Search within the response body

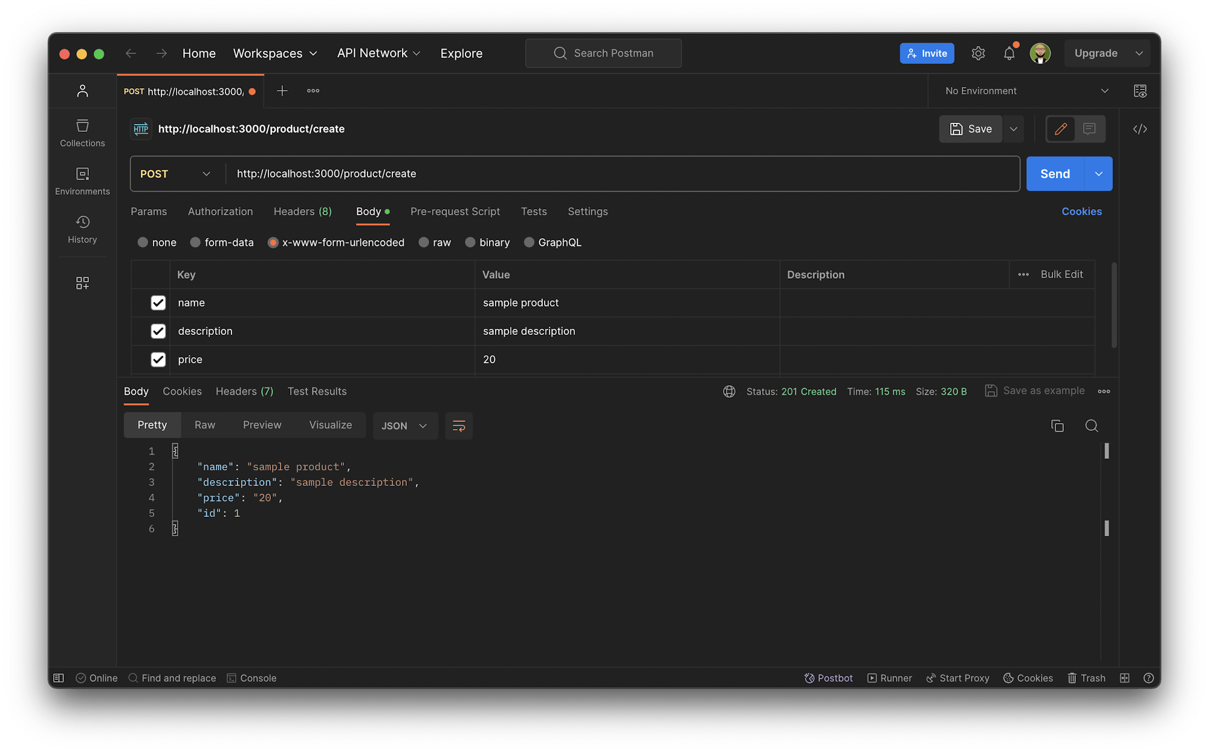(x=1092, y=426)
